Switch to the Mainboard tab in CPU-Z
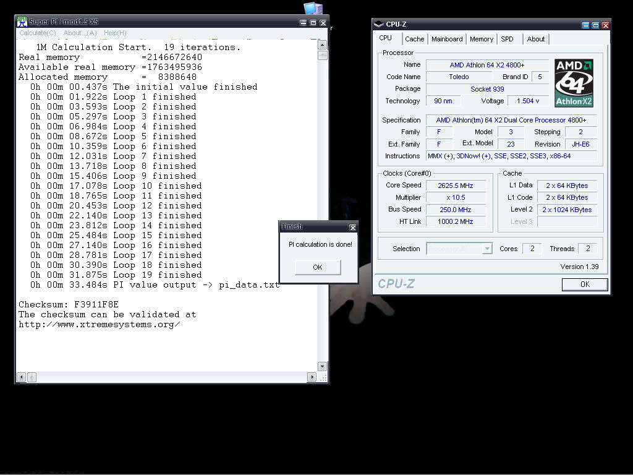633x475 pixels. point(447,39)
